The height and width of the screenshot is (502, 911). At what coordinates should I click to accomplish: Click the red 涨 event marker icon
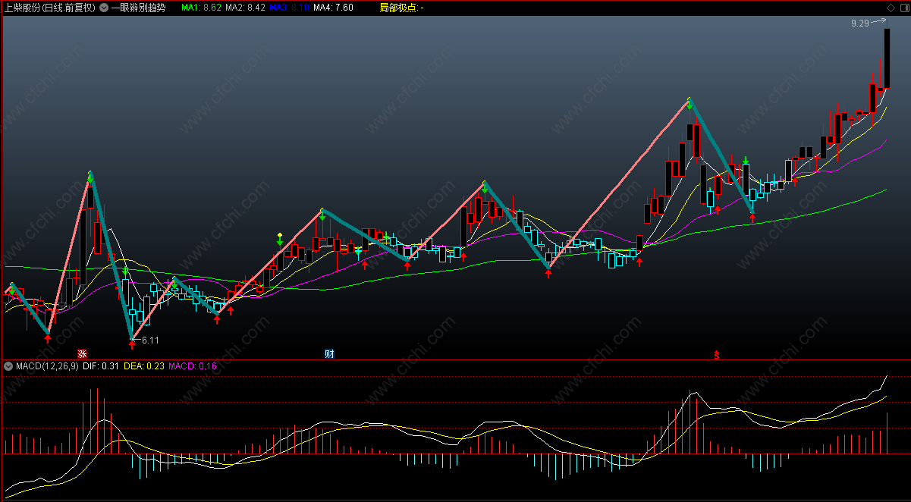pyautogui.click(x=82, y=353)
